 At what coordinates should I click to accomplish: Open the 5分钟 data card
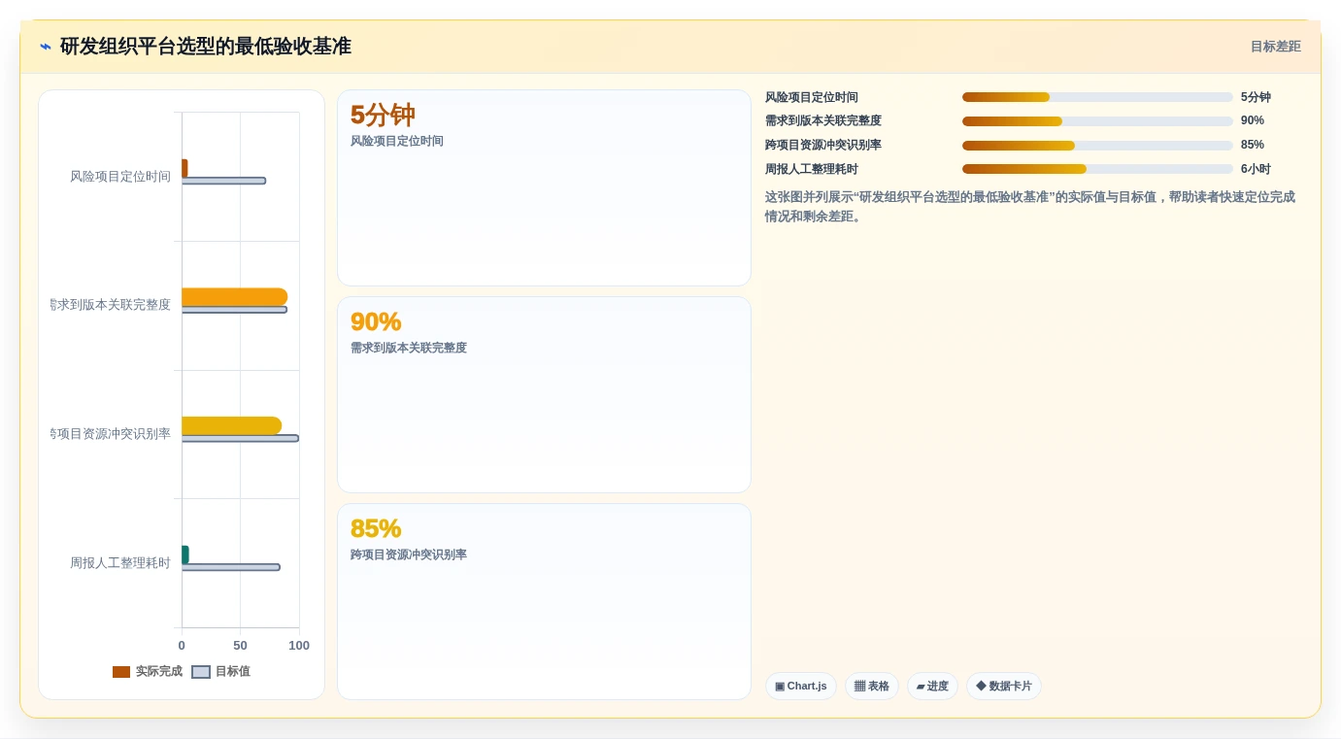[x=544, y=187]
